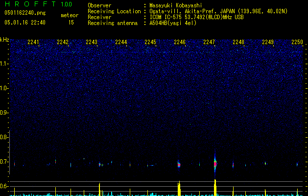Click the HROFFT 1.0.0 title text
This screenshot has height=196, width=308.
tap(38, 4)
